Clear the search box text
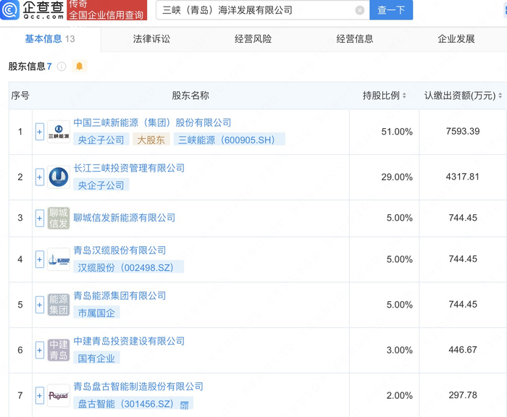This screenshot has height=417, width=507. point(360,10)
